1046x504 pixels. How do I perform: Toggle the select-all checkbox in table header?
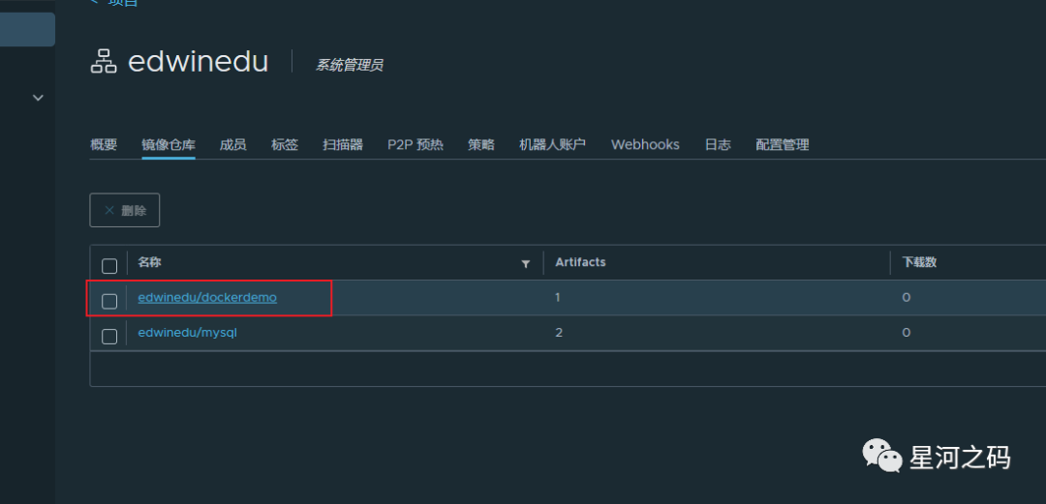109,265
